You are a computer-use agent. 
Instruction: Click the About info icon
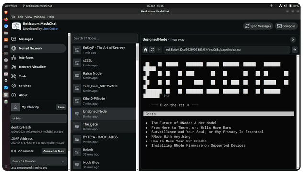[14, 95]
